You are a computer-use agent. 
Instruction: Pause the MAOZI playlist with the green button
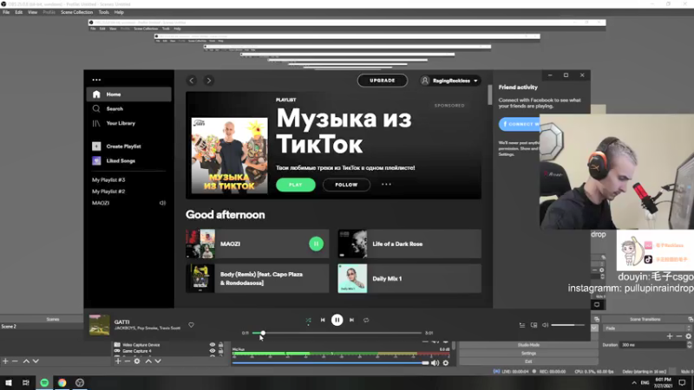[316, 244]
